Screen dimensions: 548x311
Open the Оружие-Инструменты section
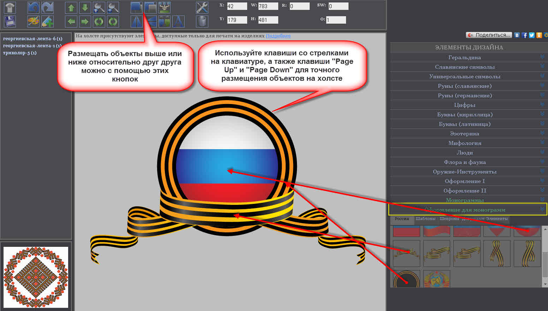coord(469,171)
